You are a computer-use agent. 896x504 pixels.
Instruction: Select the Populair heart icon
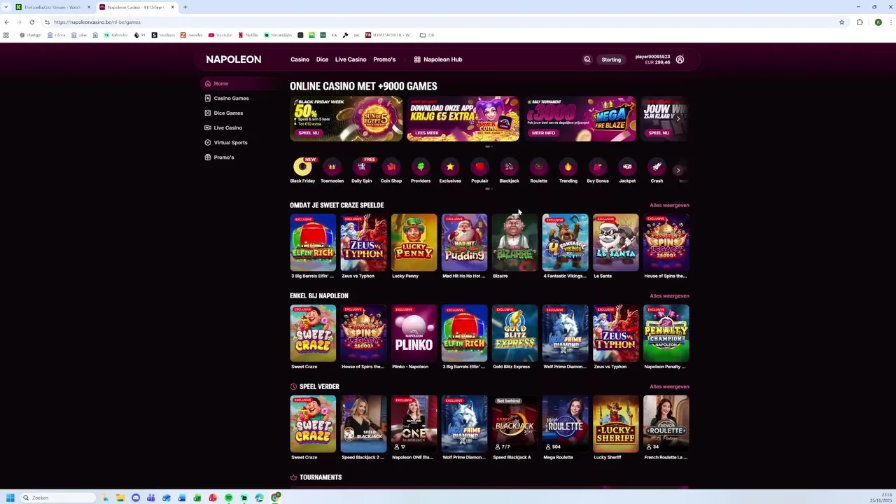479,167
